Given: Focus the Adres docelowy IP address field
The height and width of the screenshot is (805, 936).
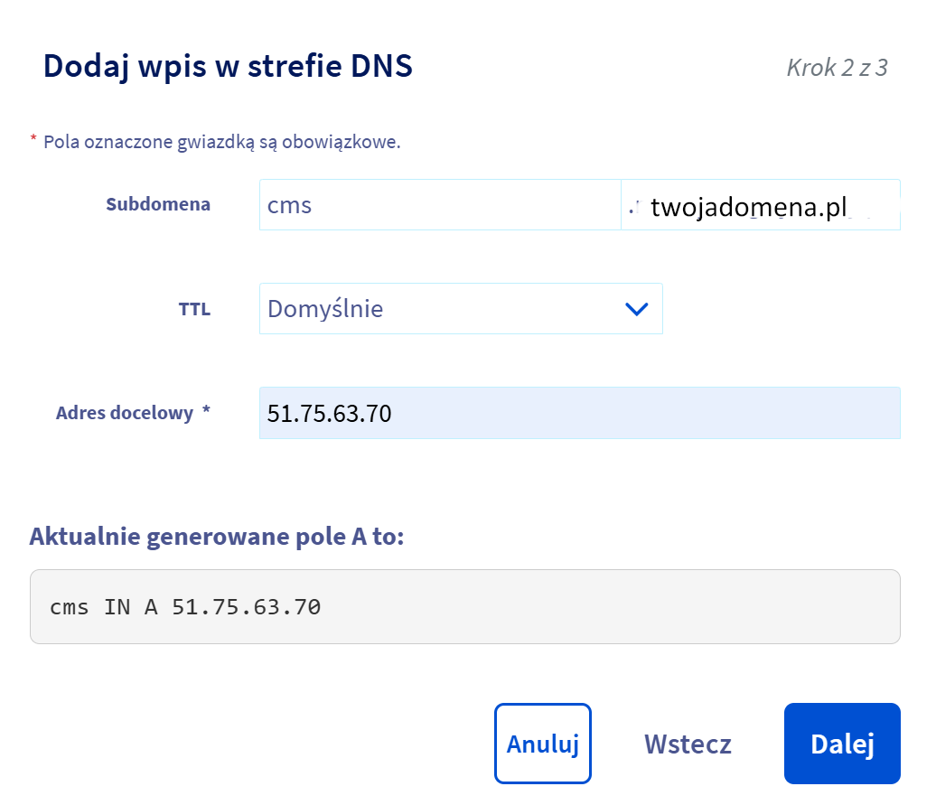Looking at the screenshot, I should click(578, 414).
